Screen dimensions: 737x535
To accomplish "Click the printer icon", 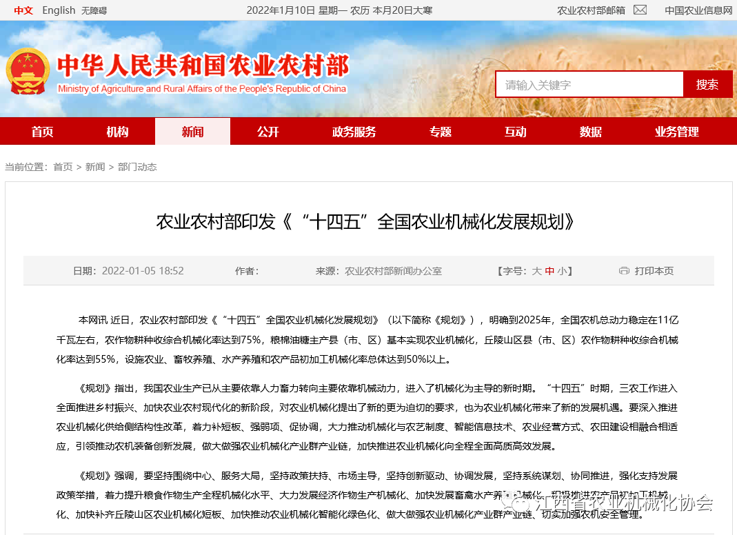I will click(x=624, y=271).
